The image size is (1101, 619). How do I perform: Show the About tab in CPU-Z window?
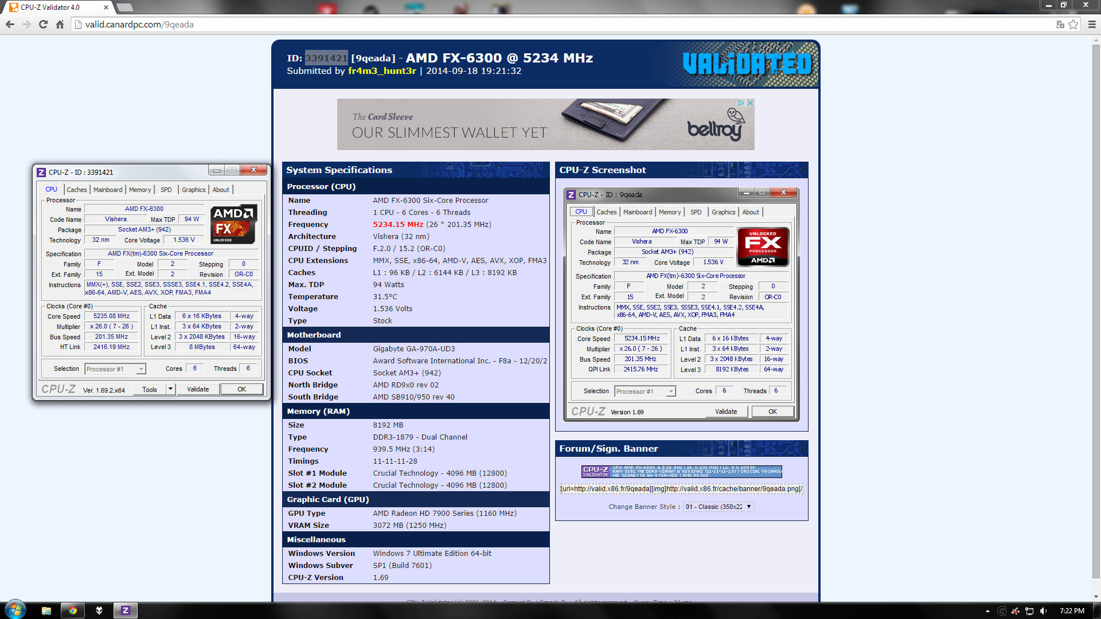tap(221, 190)
